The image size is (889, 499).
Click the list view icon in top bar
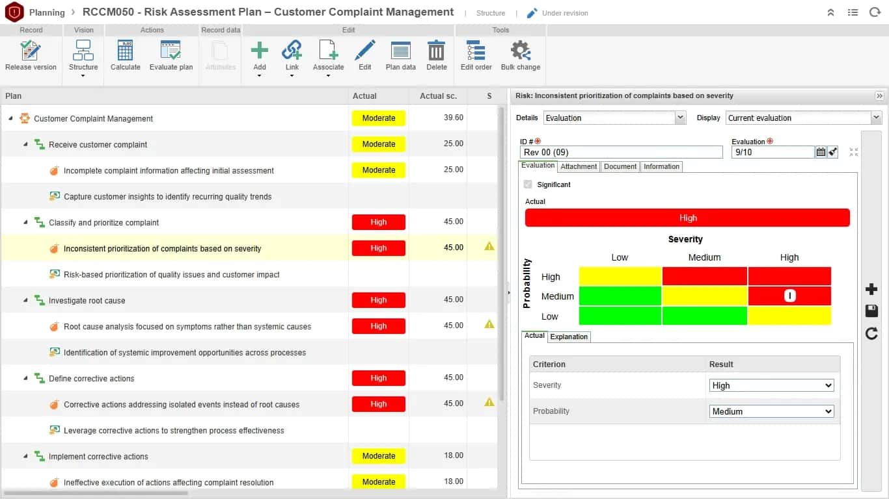click(853, 12)
